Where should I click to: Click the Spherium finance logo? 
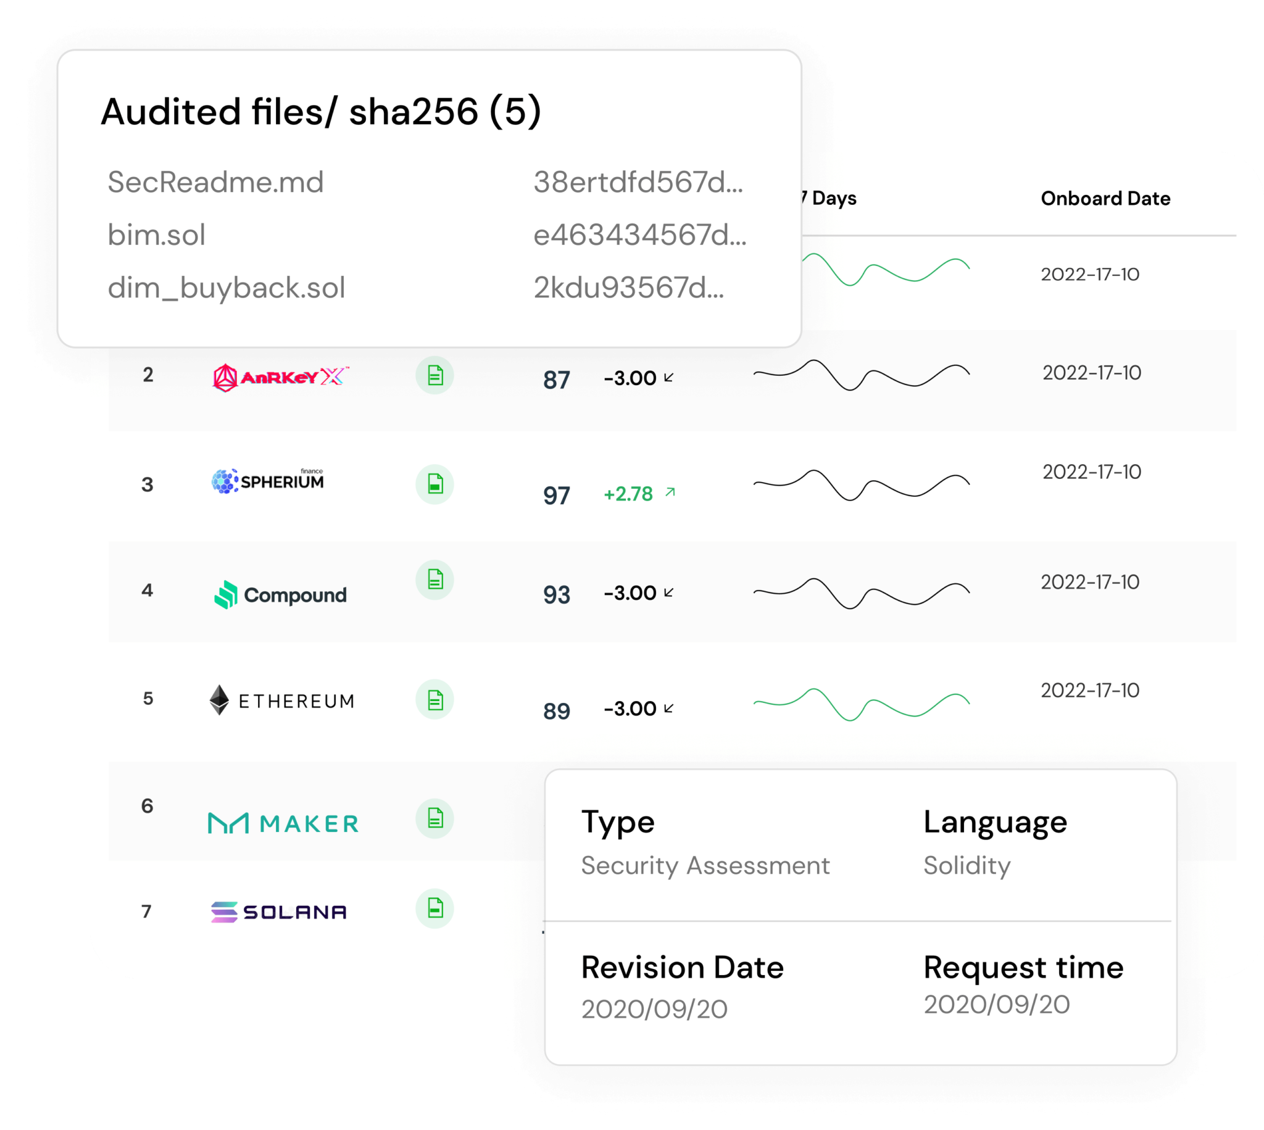point(268,481)
